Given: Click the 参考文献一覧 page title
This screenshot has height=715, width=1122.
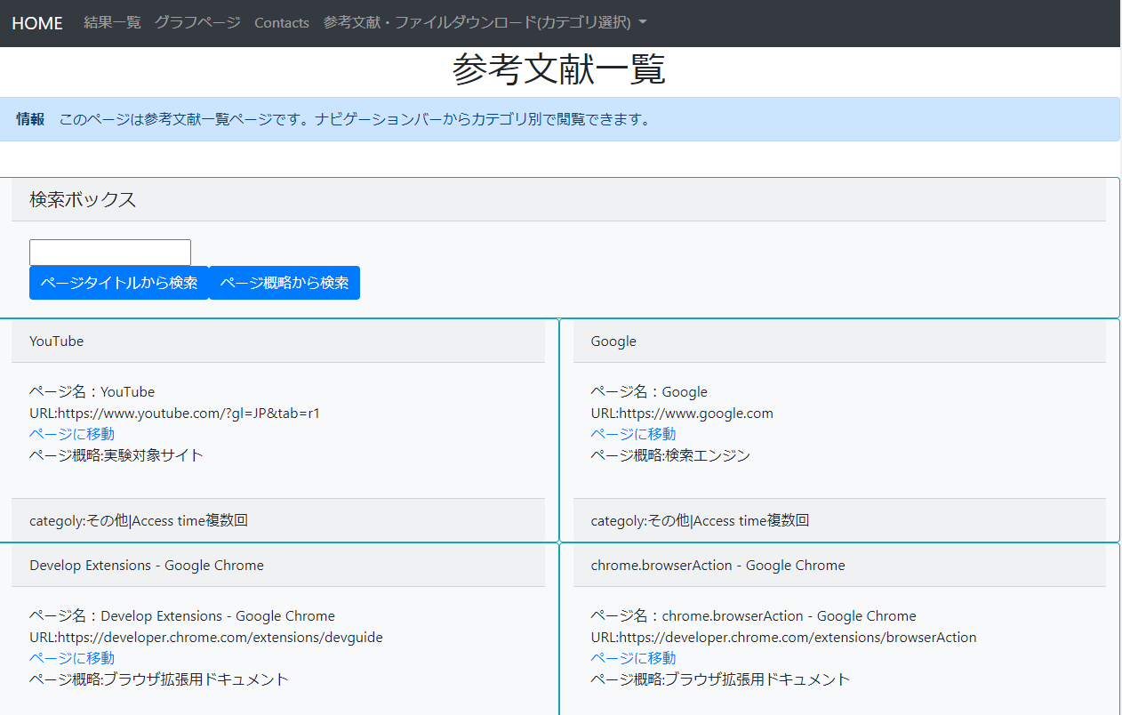Looking at the screenshot, I should click(x=559, y=69).
